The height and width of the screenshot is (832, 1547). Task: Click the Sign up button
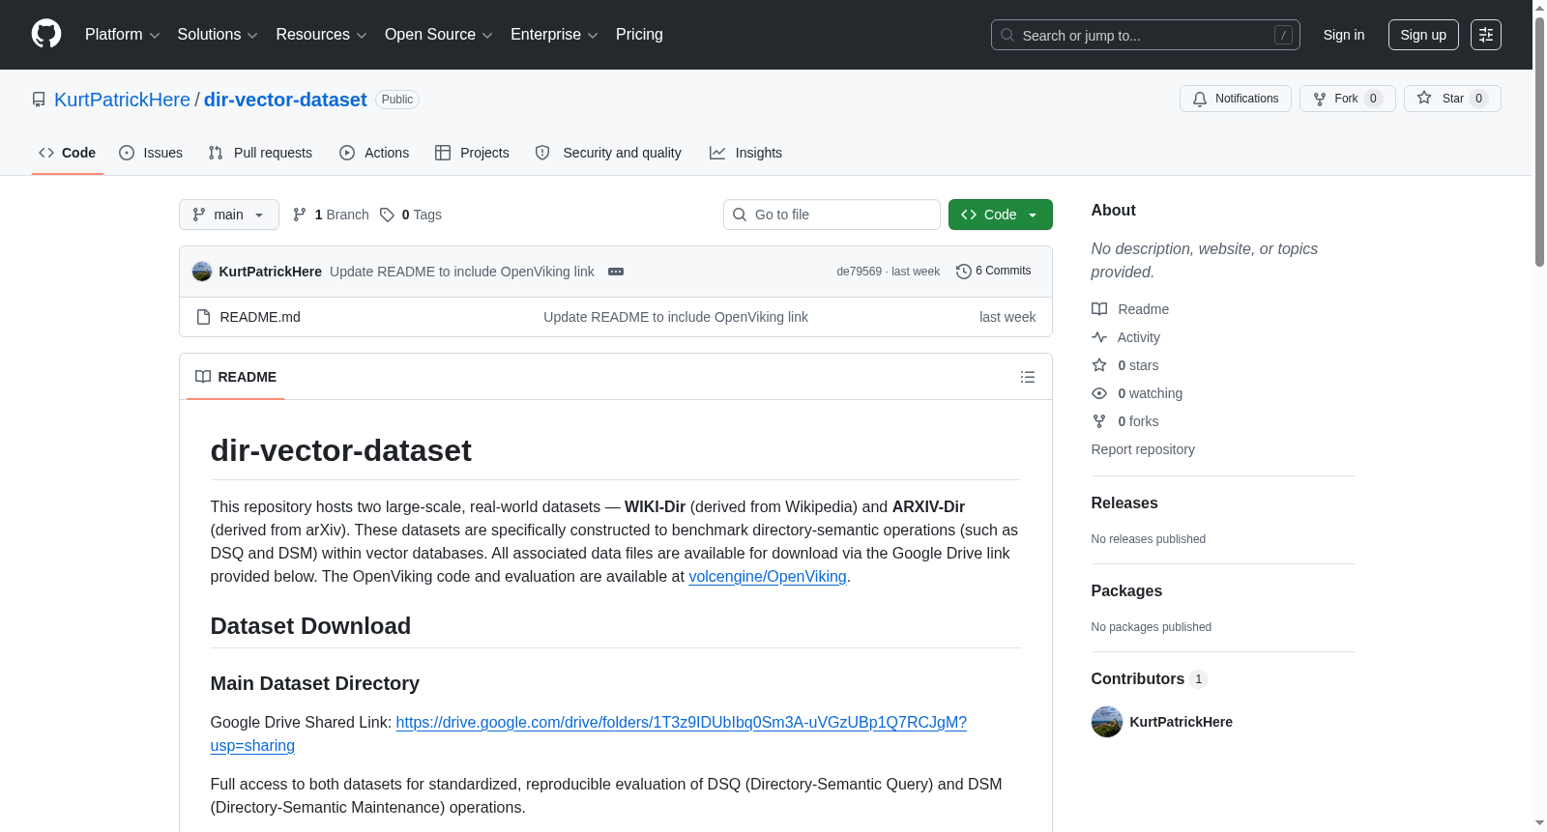(x=1423, y=35)
